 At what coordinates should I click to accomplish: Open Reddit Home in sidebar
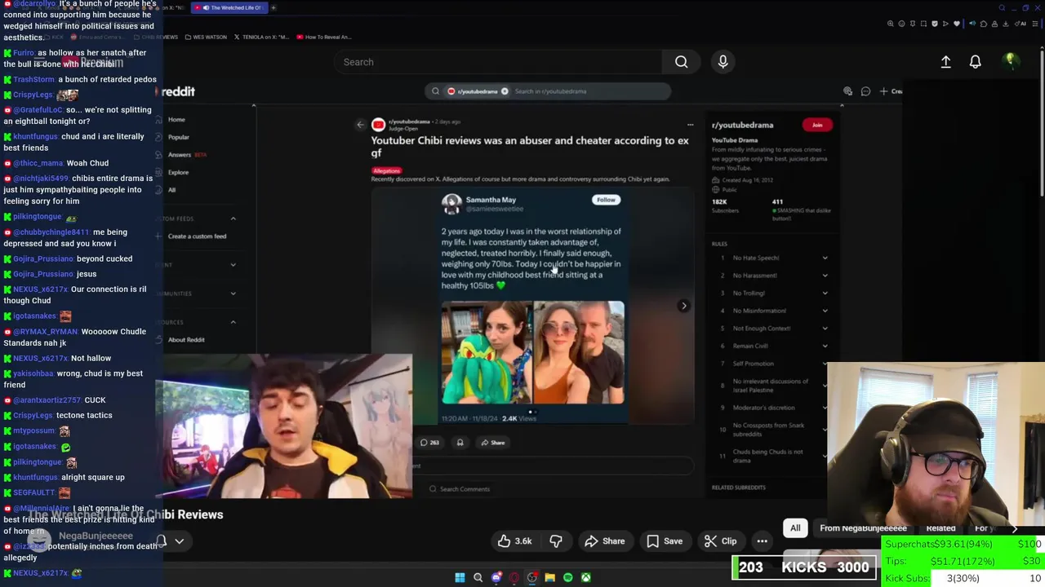click(x=176, y=120)
